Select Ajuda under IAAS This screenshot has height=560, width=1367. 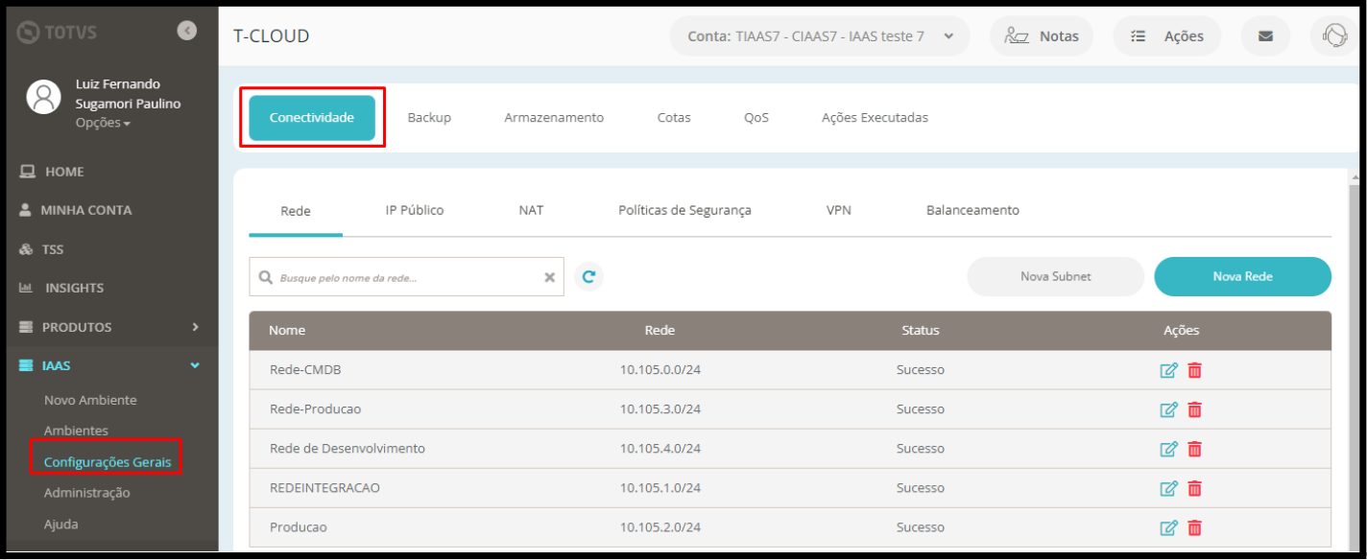[x=60, y=525]
